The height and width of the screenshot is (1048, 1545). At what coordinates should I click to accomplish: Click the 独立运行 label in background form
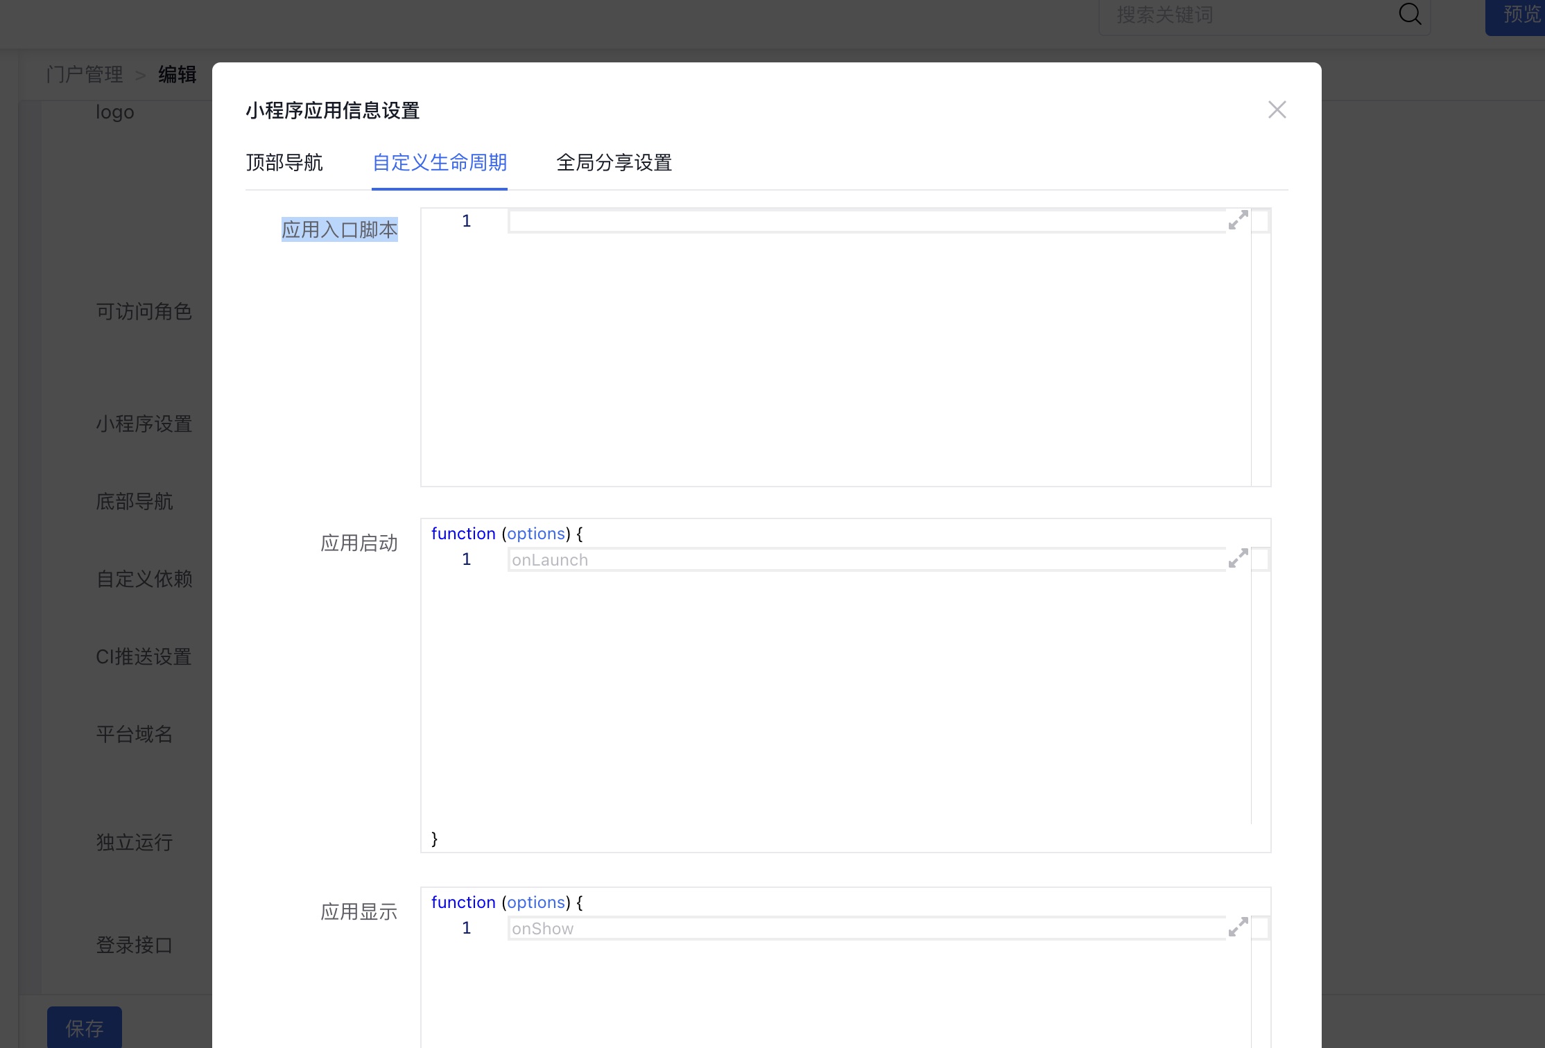click(135, 842)
